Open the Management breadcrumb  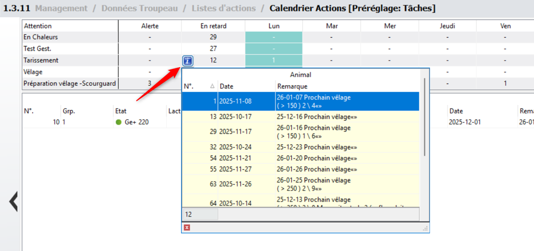[63, 8]
